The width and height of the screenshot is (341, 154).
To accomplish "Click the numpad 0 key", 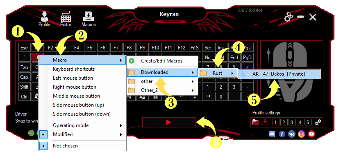I will [221, 97].
